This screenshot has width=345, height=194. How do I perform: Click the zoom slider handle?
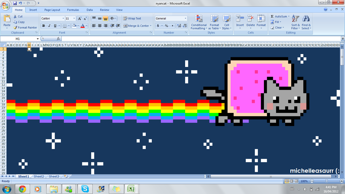[326, 181]
